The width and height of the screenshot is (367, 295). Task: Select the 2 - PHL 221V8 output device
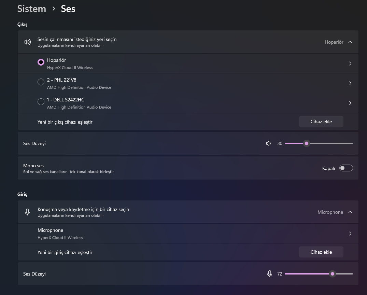tap(41, 82)
